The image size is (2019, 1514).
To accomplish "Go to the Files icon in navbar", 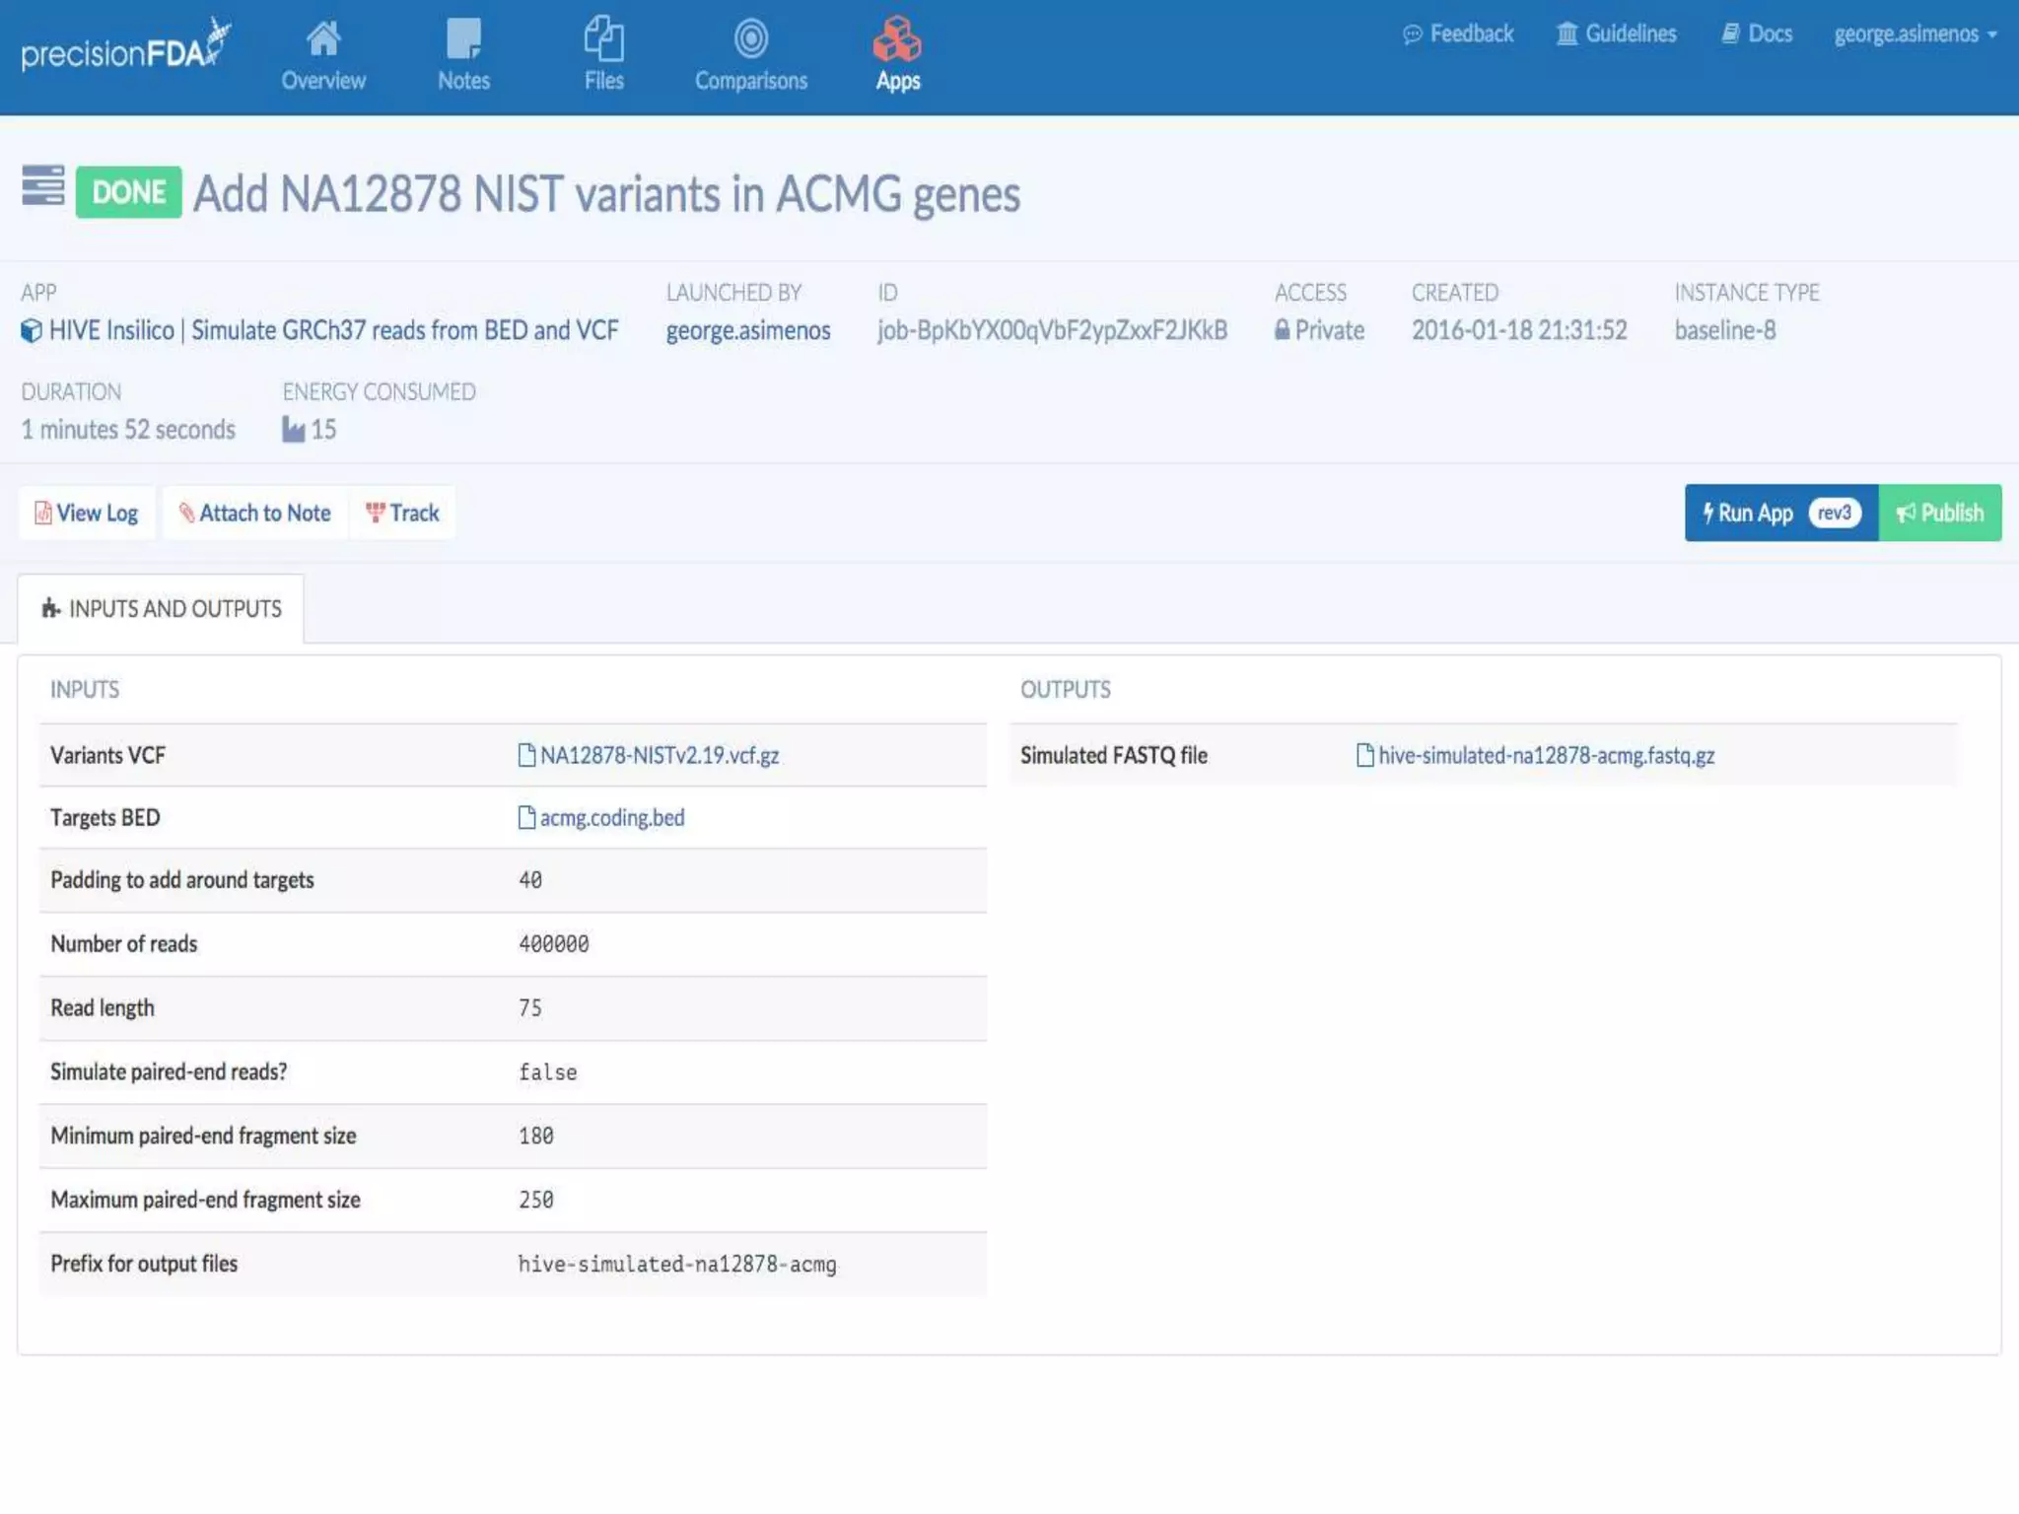I will click(x=603, y=40).
